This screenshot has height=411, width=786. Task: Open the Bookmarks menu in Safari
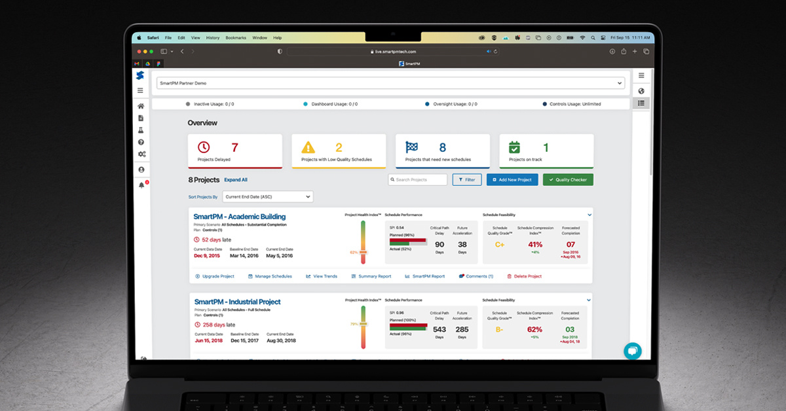click(x=235, y=37)
